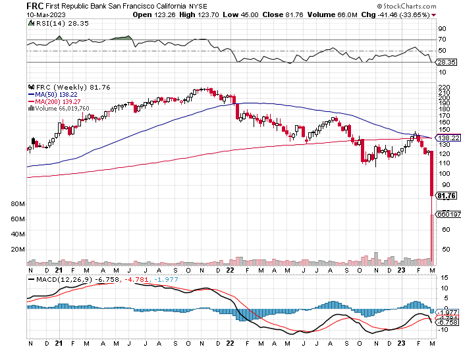Select the FRC ticker symbol in header
Image resolution: width=461 pixels, height=349 pixels.
[x=35, y=6]
